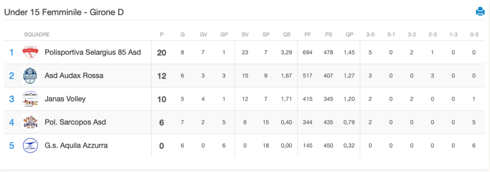Click the print icon
This screenshot has height=172, width=490.
point(480,12)
